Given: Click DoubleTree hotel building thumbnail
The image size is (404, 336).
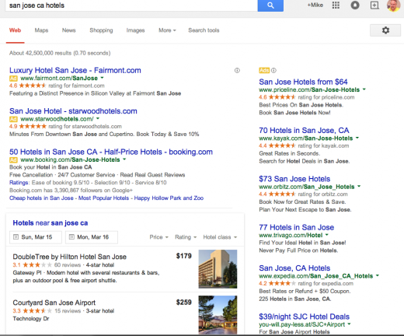Looking at the screenshot, I should click(218, 269).
